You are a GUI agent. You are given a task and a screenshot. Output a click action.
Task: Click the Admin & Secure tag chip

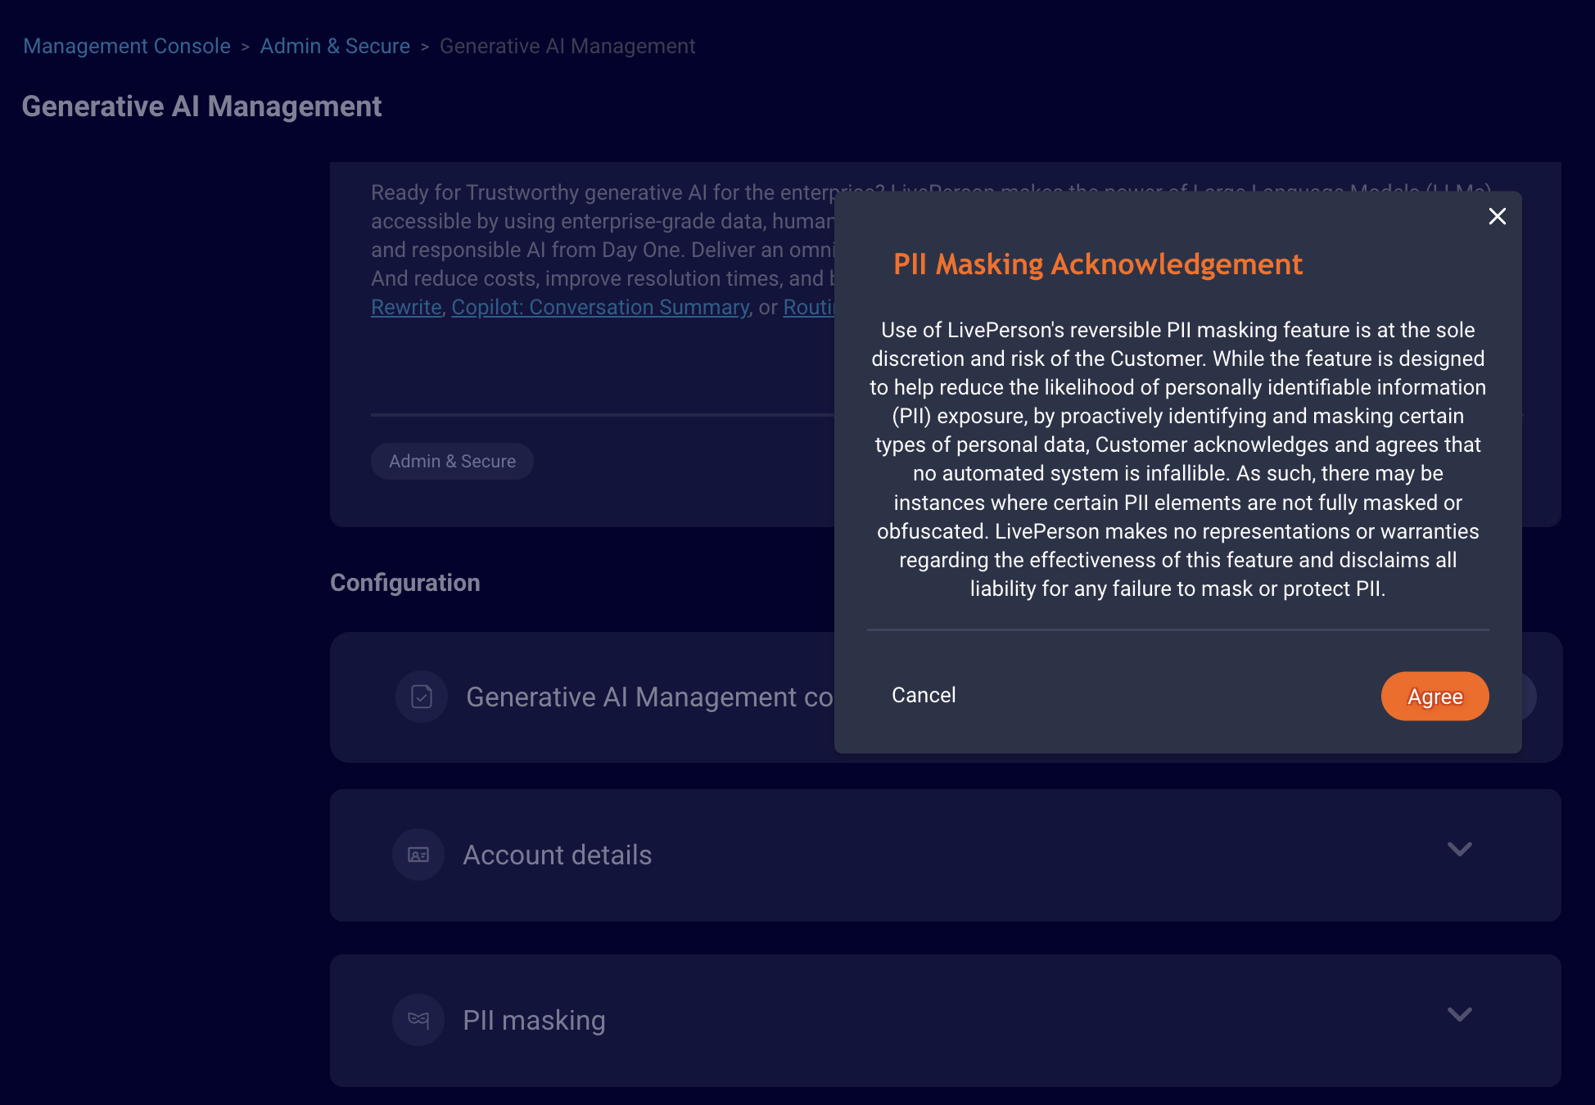tap(451, 461)
